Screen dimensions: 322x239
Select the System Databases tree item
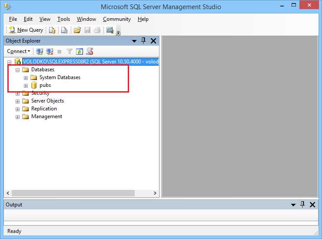(60, 77)
